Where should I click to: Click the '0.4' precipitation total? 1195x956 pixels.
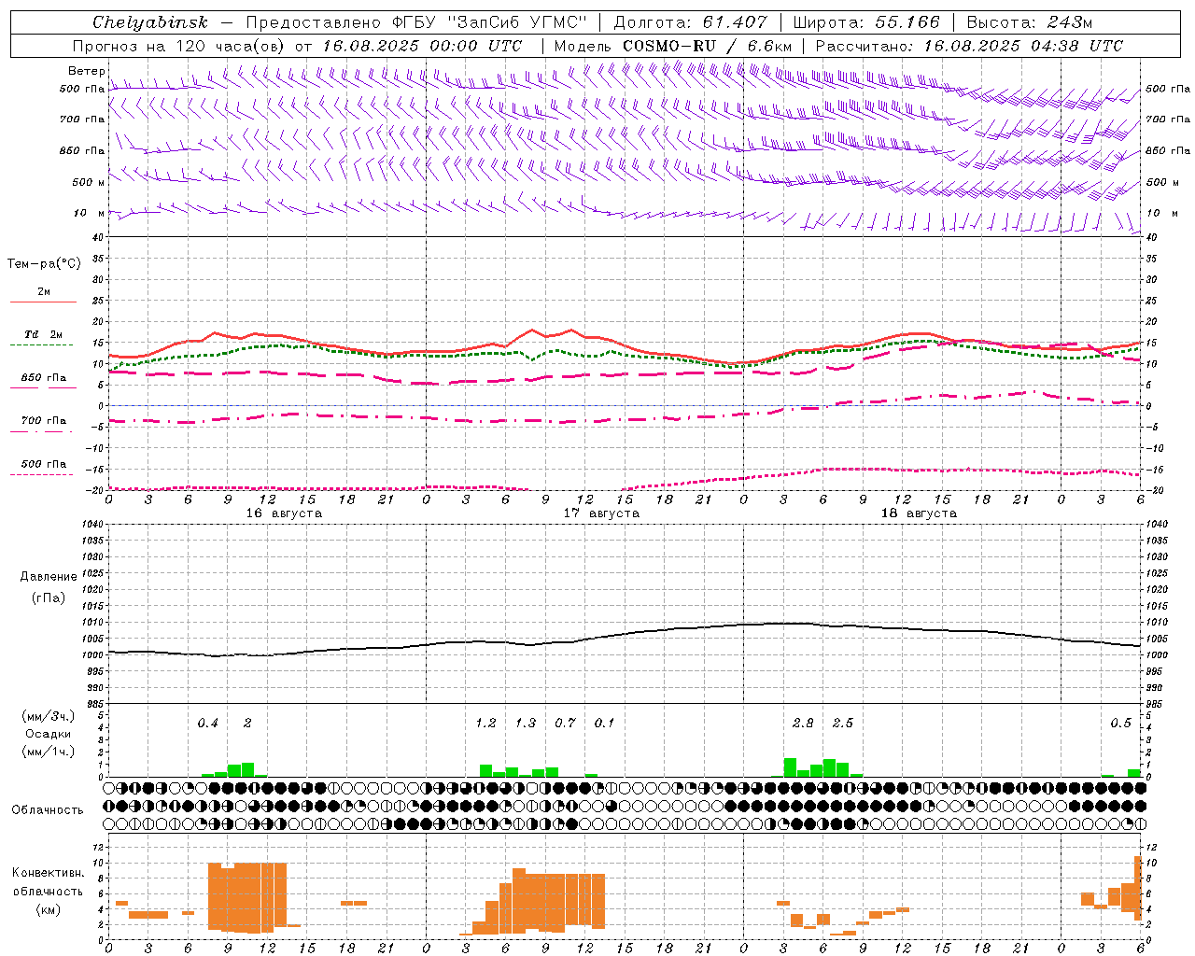207,724
